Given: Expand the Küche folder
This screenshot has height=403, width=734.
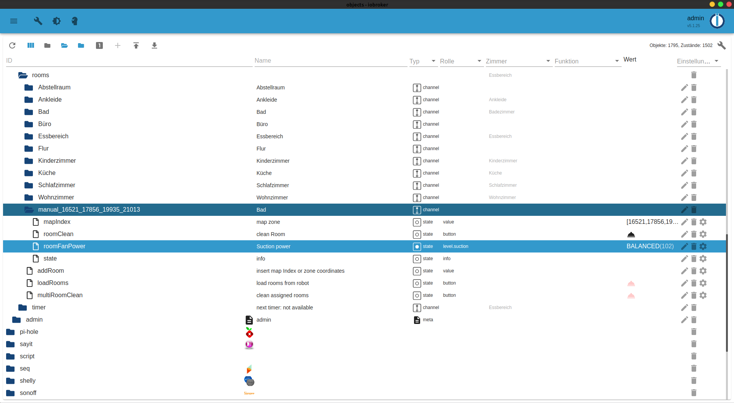Looking at the screenshot, I should [x=29, y=173].
